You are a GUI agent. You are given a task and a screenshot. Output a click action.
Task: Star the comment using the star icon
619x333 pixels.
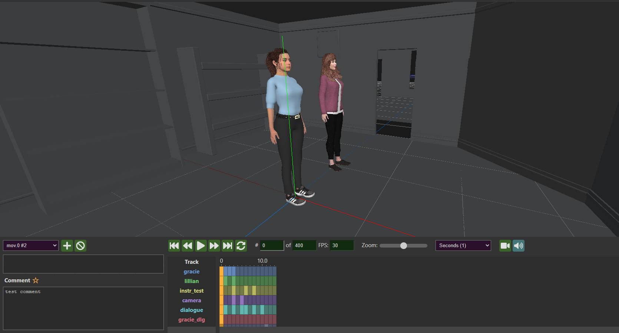36,280
